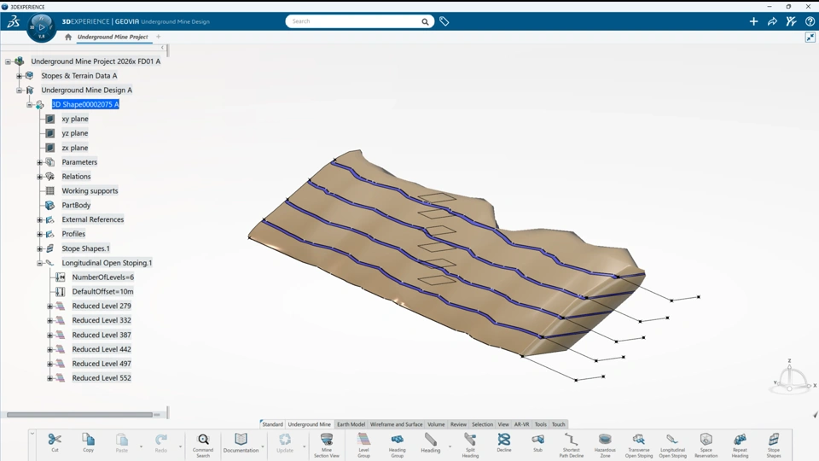Expand the Parameters node
Image resolution: width=819 pixels, height=461 pixels.
point(40,162)
